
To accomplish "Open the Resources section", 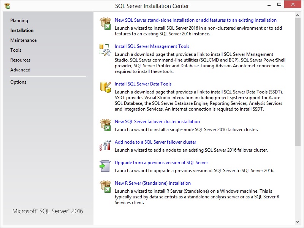I will point(21,60).
